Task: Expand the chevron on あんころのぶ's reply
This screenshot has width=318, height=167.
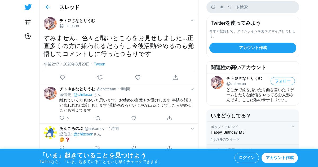Action: coord(192,129)
